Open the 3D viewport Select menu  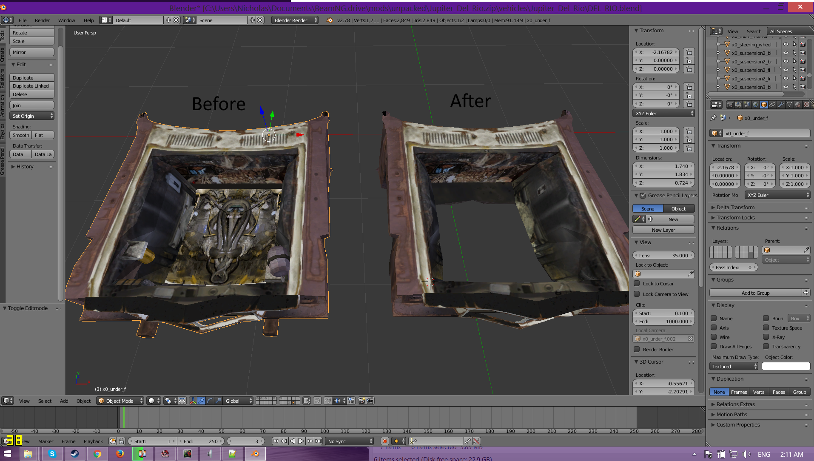[x=45, y=401]
